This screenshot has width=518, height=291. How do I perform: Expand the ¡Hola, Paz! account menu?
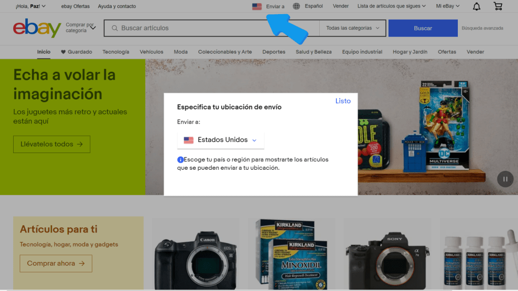(x=31, y=6)
